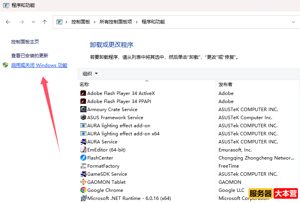
Task: Go up one level with Up arrow
Action: pos(44,22)
